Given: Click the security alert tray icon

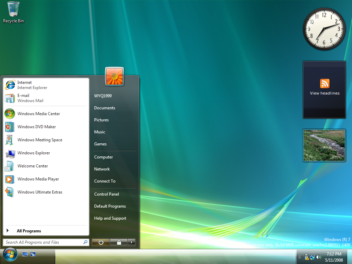Looking at the screenshot, I should [x=306, y=257].
